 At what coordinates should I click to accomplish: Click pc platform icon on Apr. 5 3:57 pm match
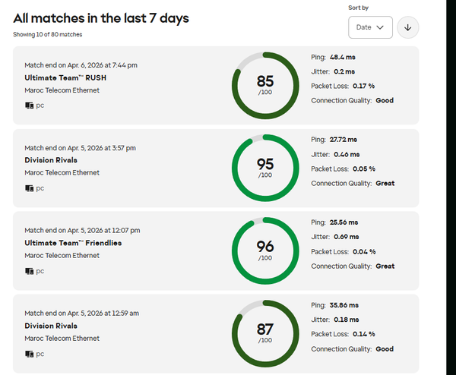(x=30, y=188)
